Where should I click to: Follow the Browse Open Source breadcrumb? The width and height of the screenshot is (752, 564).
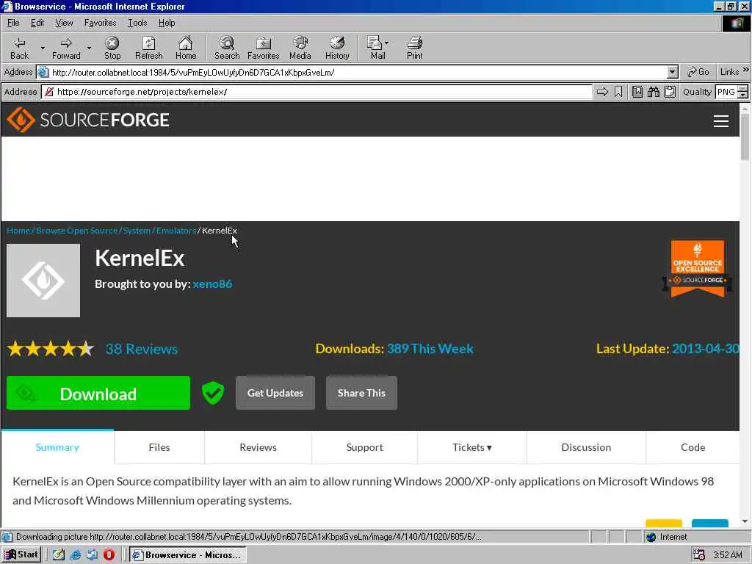tap(76, 231)
